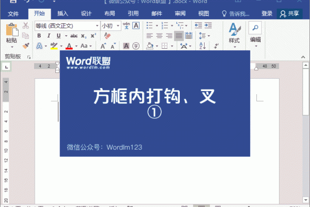Switch to the 邮件 tab
Image resolution: width=310 pixels, height=207 pixels.
[x=157, y=13]
